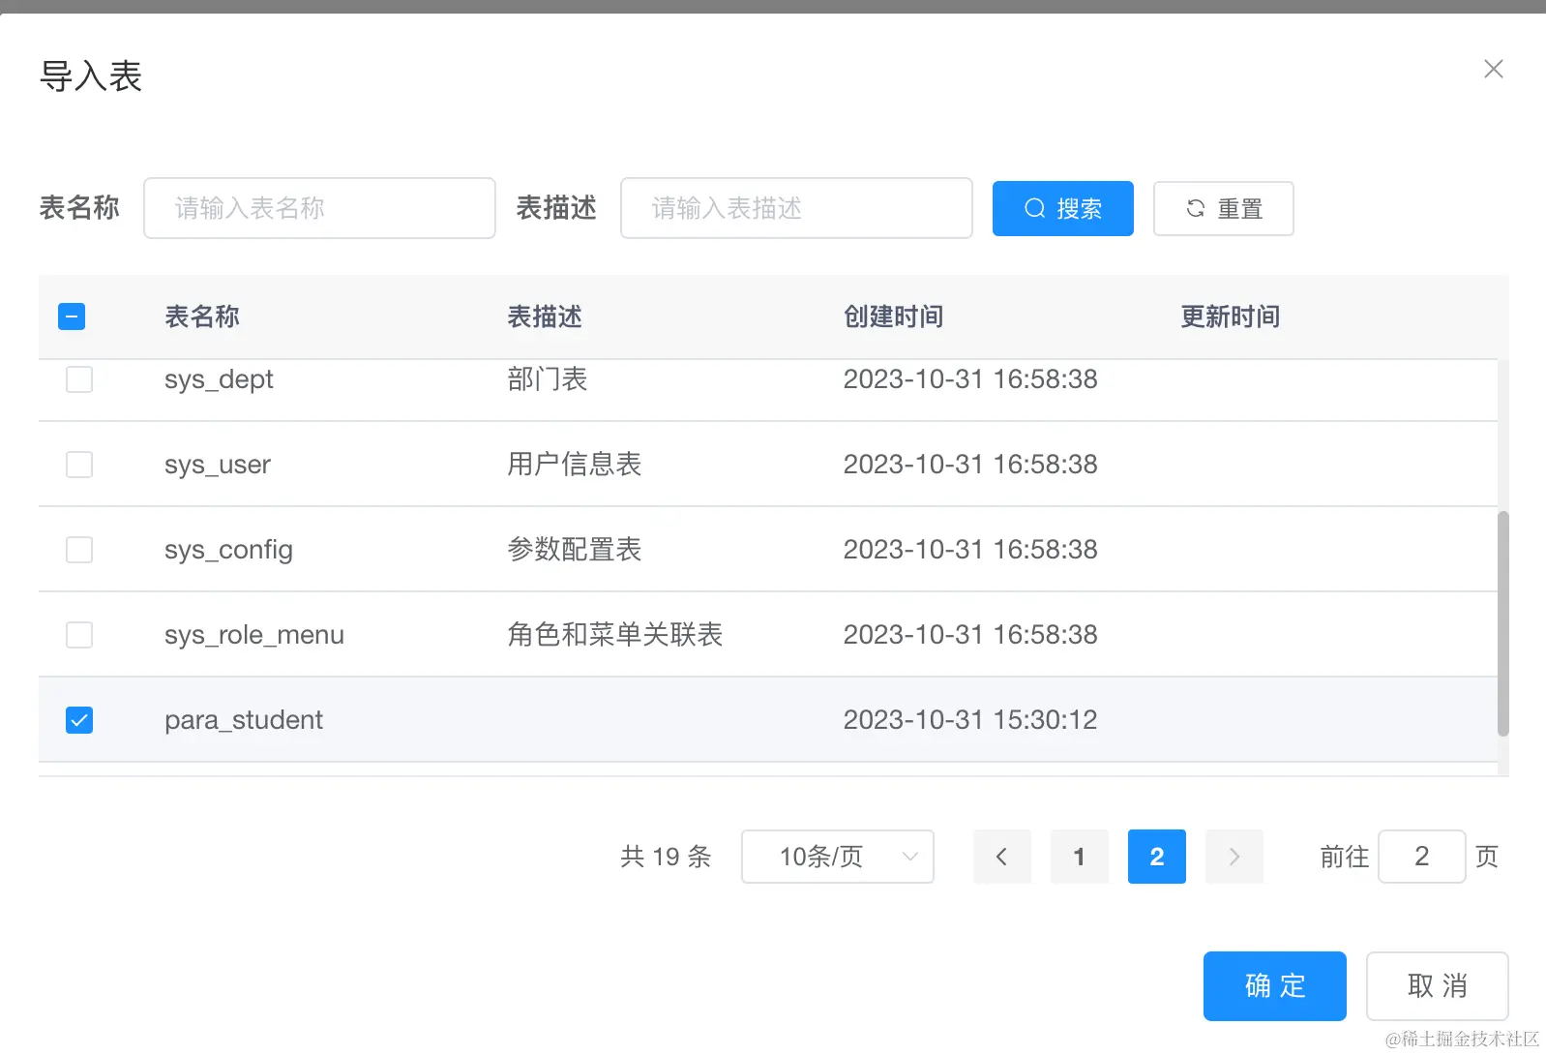Click the 取消 cancel button
Screen dimensions: 1546x1055
coord(1437,986)
